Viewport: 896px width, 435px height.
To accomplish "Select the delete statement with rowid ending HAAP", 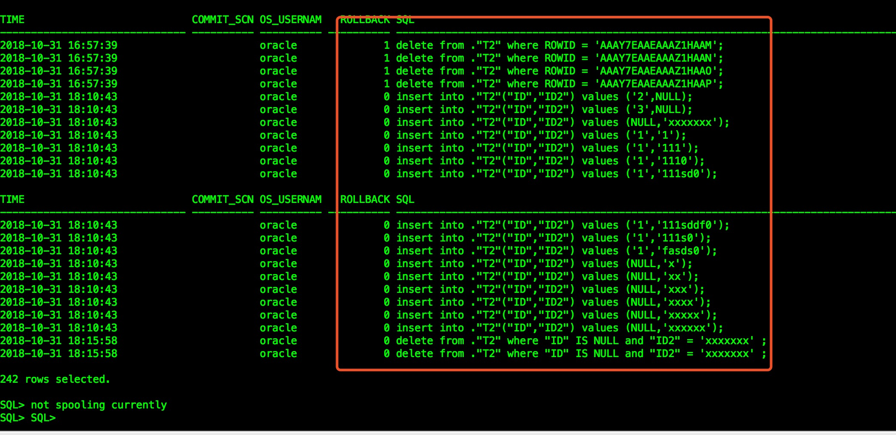I will tap(559, 84).
